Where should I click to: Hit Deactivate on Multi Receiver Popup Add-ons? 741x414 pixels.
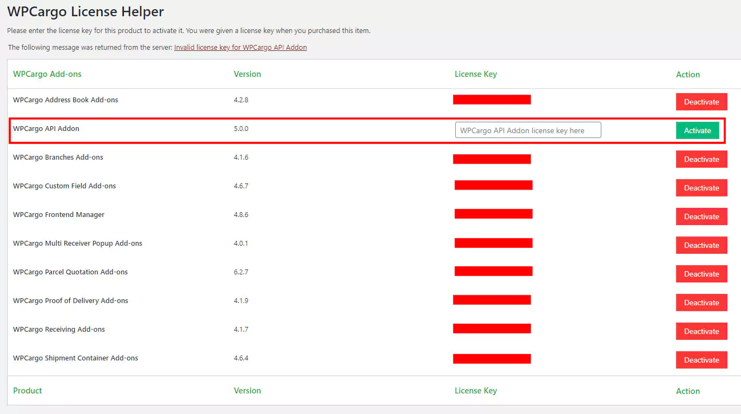point(701,245)
